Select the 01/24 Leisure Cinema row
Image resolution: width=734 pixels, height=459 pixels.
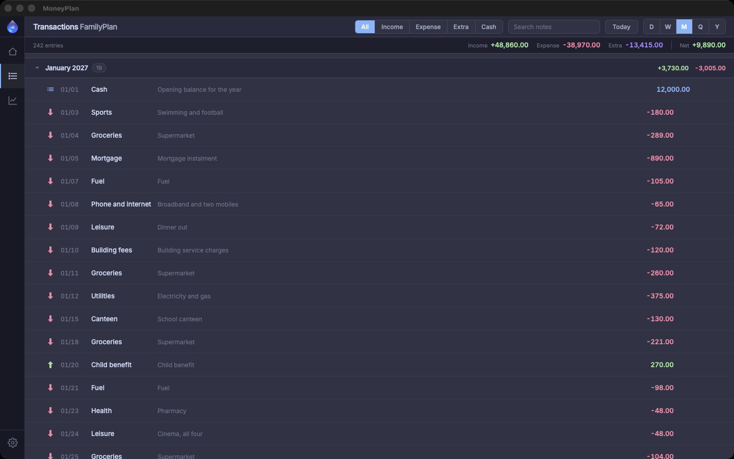379,433
